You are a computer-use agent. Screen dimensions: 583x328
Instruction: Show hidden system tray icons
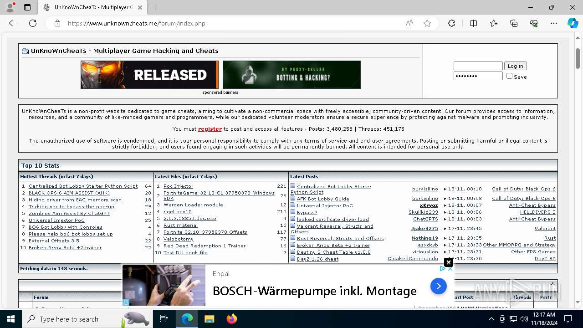491,319
